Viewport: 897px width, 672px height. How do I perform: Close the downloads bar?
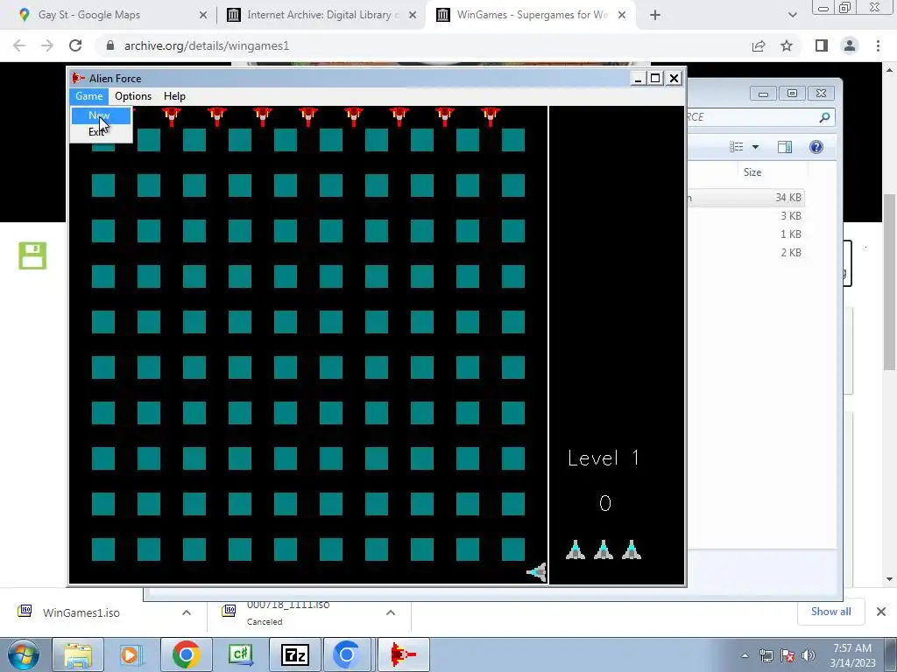(x=881, y=612)
